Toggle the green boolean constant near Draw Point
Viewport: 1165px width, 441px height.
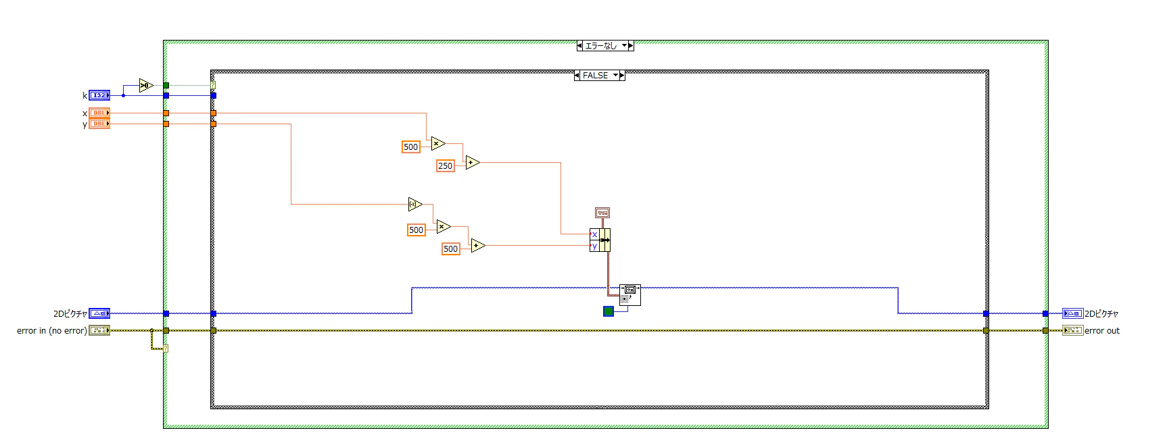[x=609, y=311]
